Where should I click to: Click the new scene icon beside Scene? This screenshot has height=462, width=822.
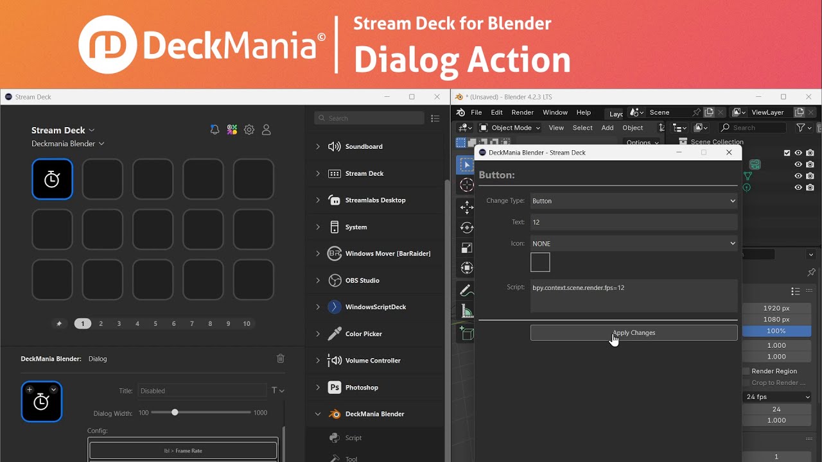(709, 112)
